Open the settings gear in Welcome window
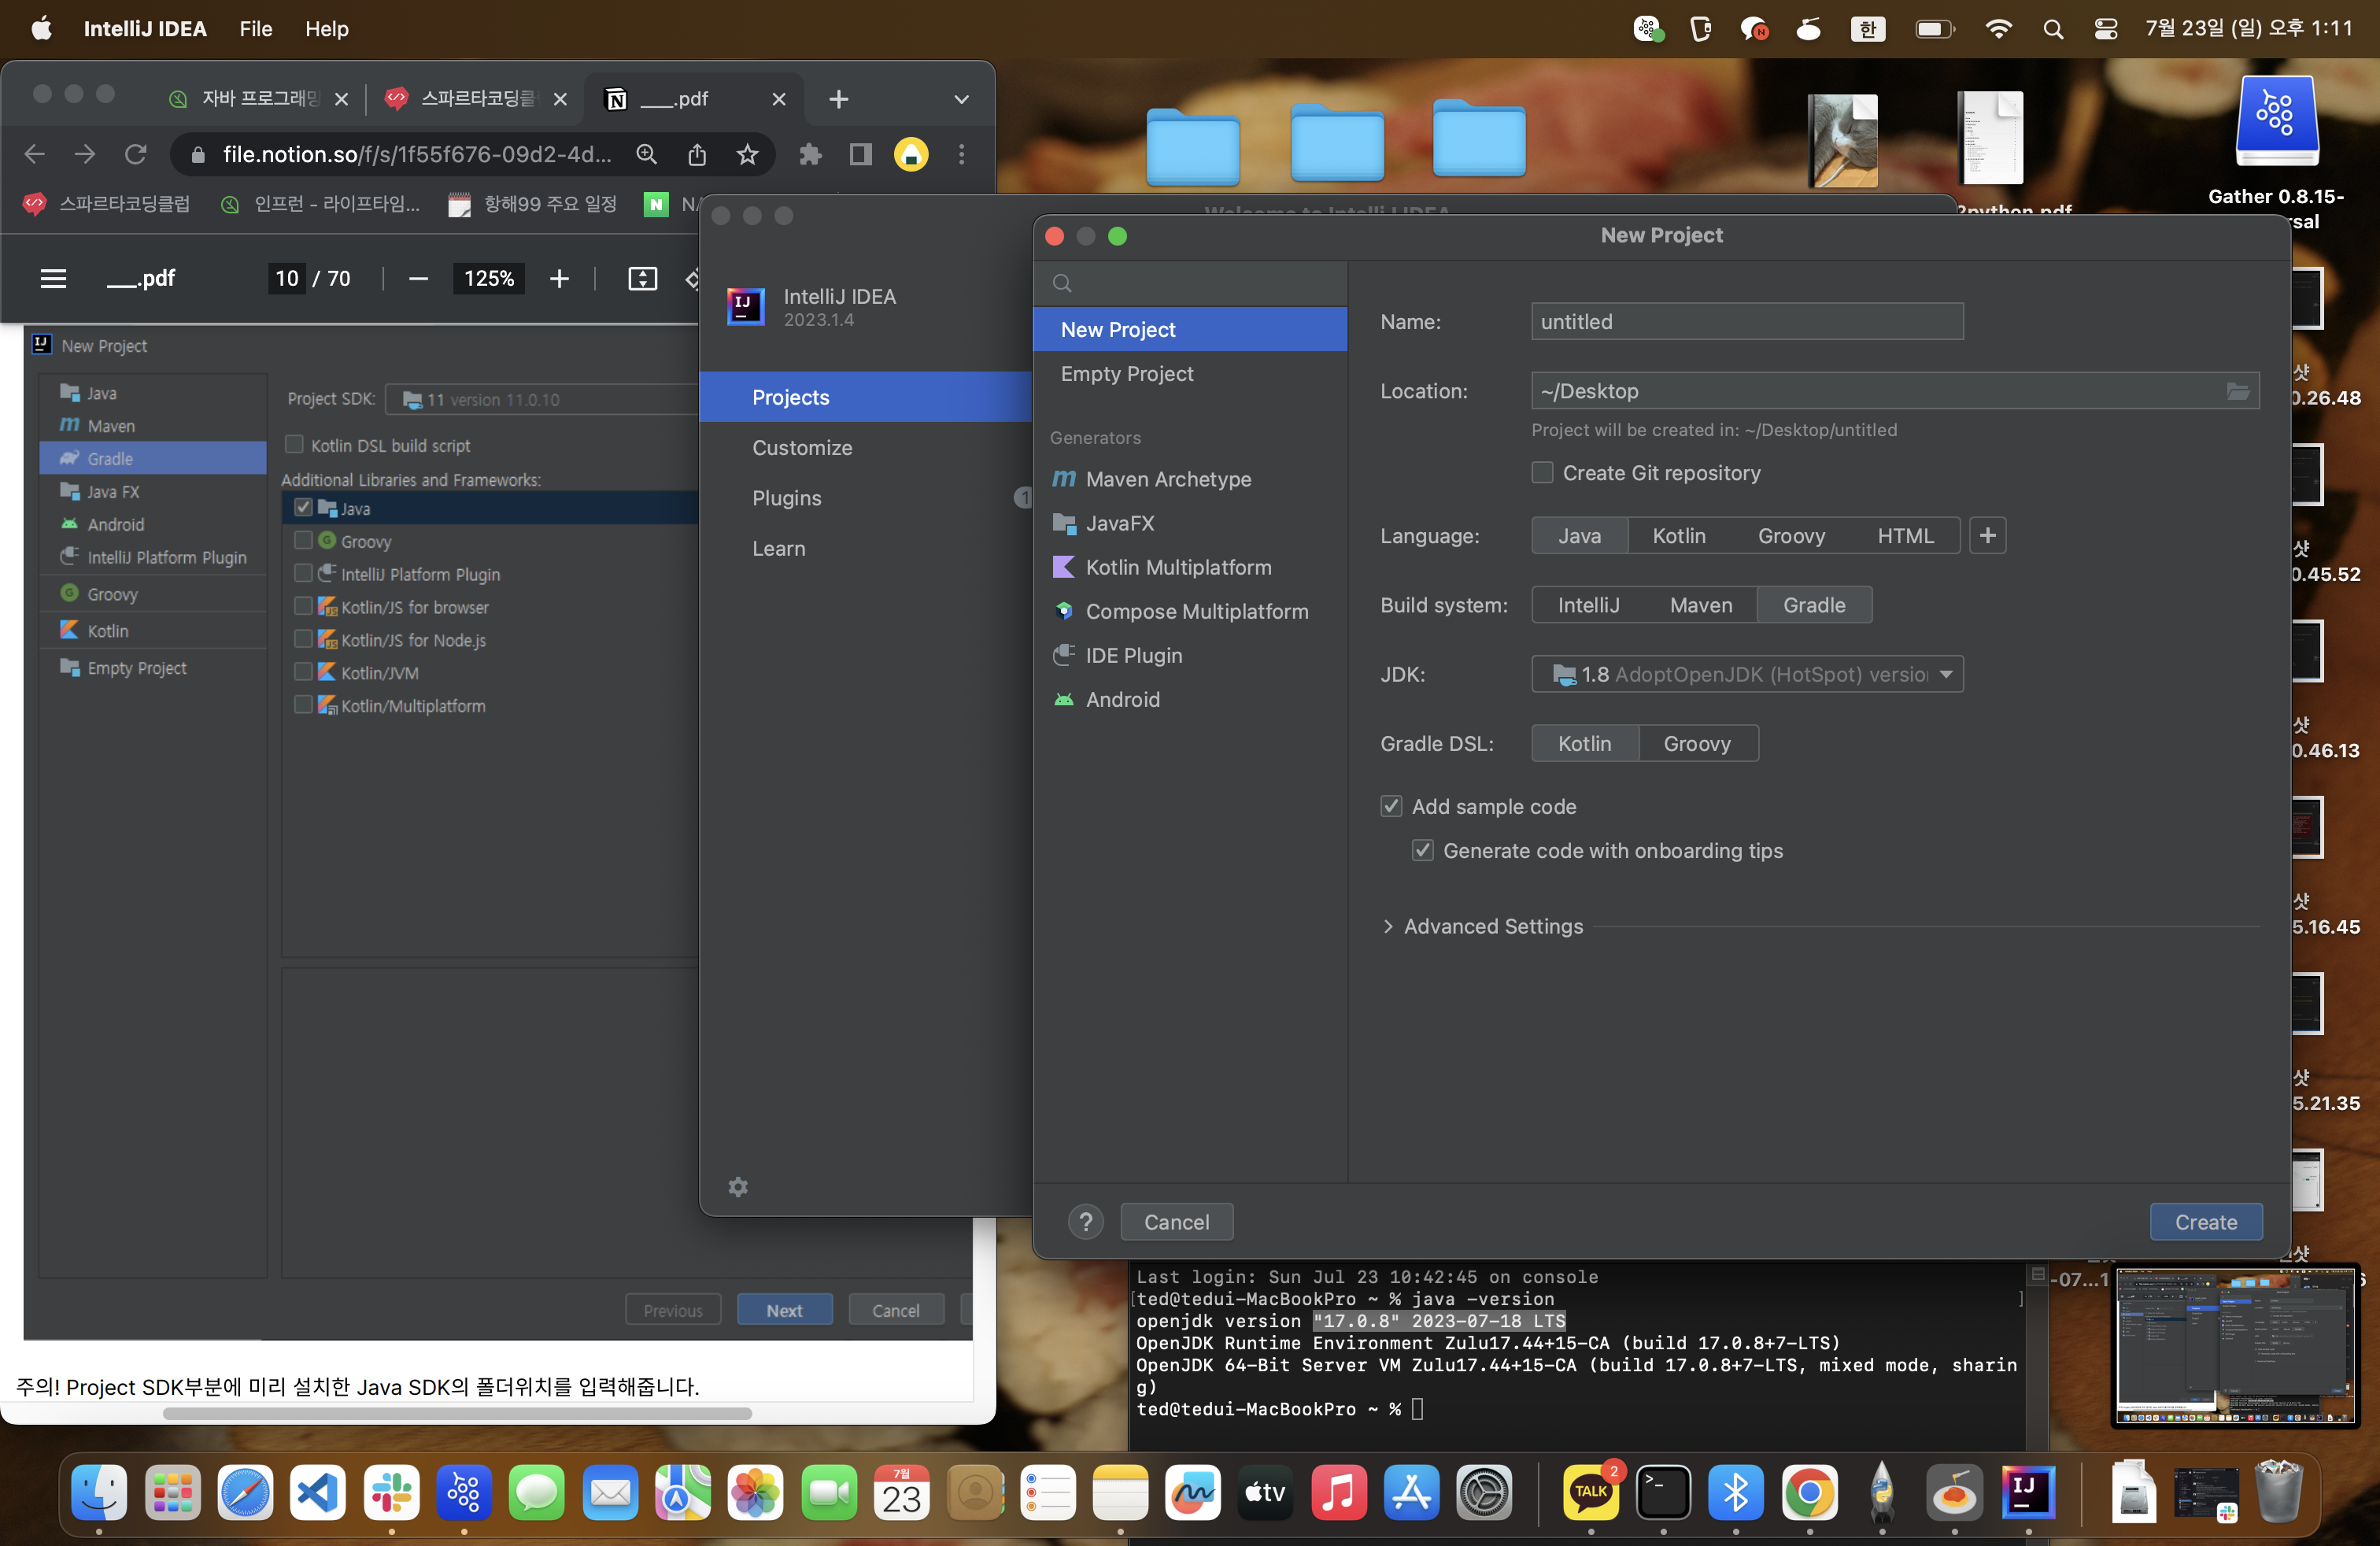The image size is (2380, 1546). [x=738, y=1187]
